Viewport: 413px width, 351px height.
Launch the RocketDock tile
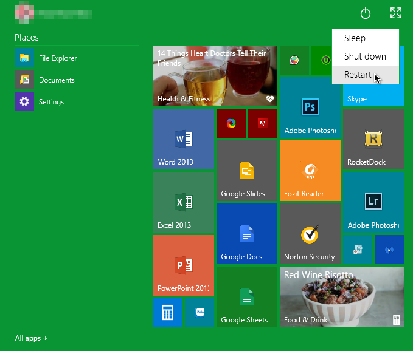(x=373, y=139)
